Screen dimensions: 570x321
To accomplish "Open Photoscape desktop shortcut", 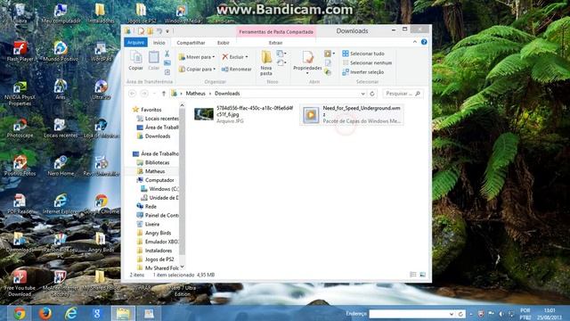I will click(20, 128).
